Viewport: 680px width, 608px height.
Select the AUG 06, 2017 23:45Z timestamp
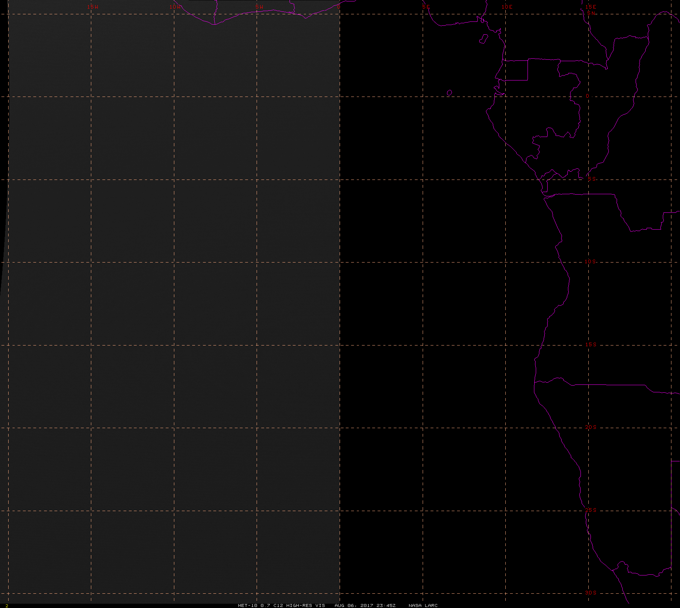pyautogui.click(x=365, y=605)
